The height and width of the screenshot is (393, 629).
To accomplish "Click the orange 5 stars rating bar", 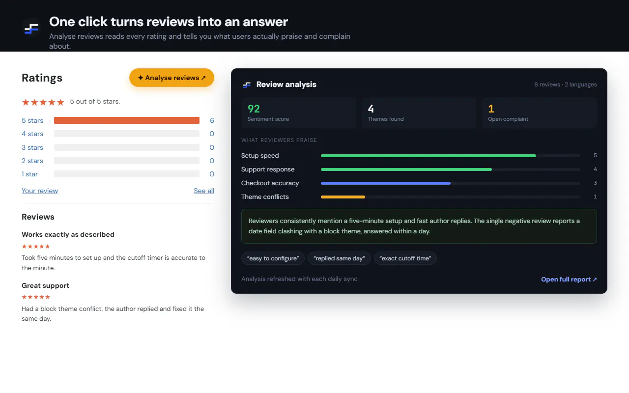I will [x=127, y=120].
